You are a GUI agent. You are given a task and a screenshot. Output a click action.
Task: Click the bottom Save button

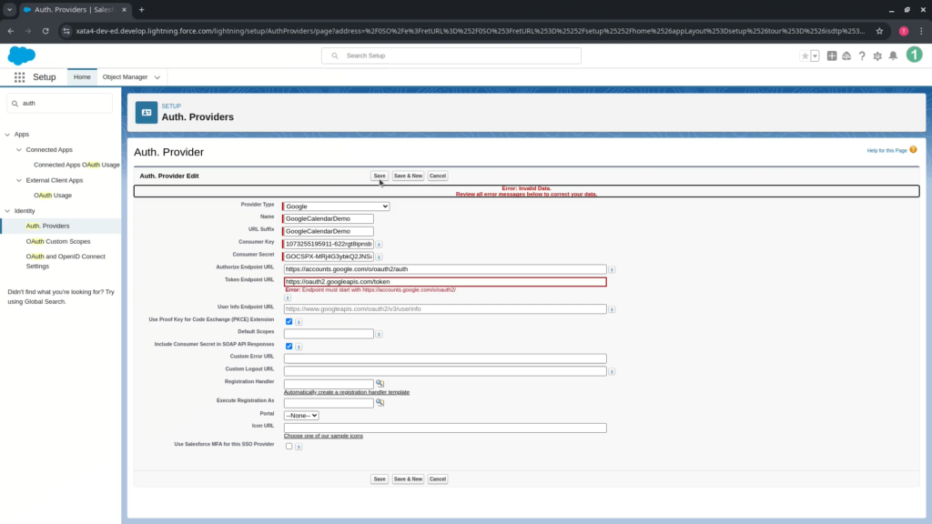[380, 479]
